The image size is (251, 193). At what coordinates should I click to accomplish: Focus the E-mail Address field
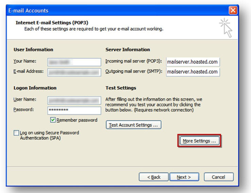[74, 73]
